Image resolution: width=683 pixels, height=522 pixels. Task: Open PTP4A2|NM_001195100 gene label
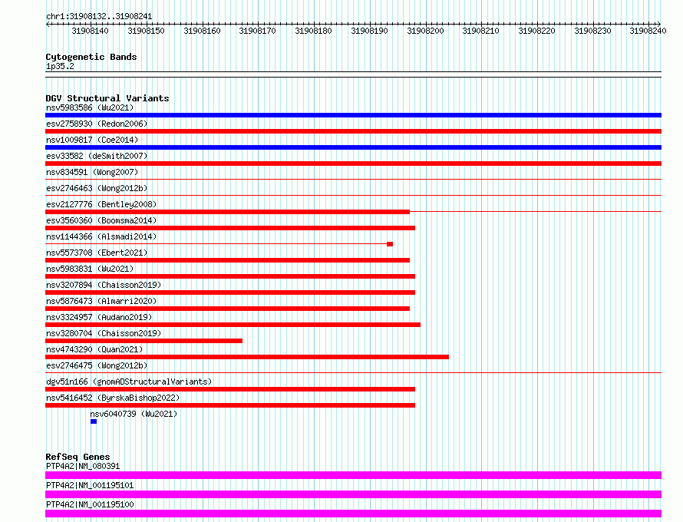coord(90,504)
